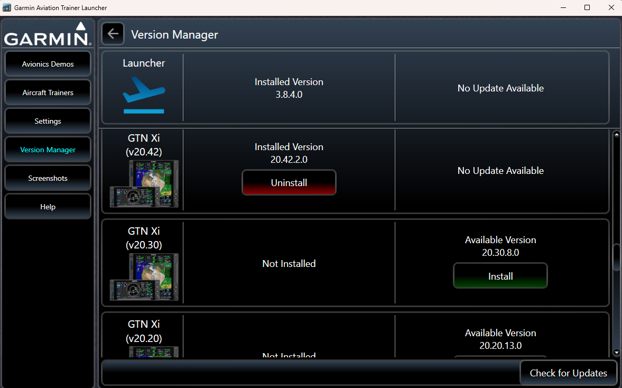Select Version Manager in sidebar
Screen dimensions: 622x388
tap(48, 150)
